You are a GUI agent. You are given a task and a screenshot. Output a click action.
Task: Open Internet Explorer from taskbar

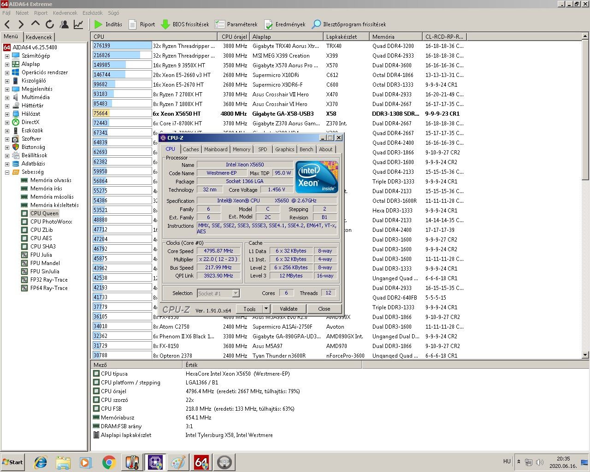(x=40, y=462)
